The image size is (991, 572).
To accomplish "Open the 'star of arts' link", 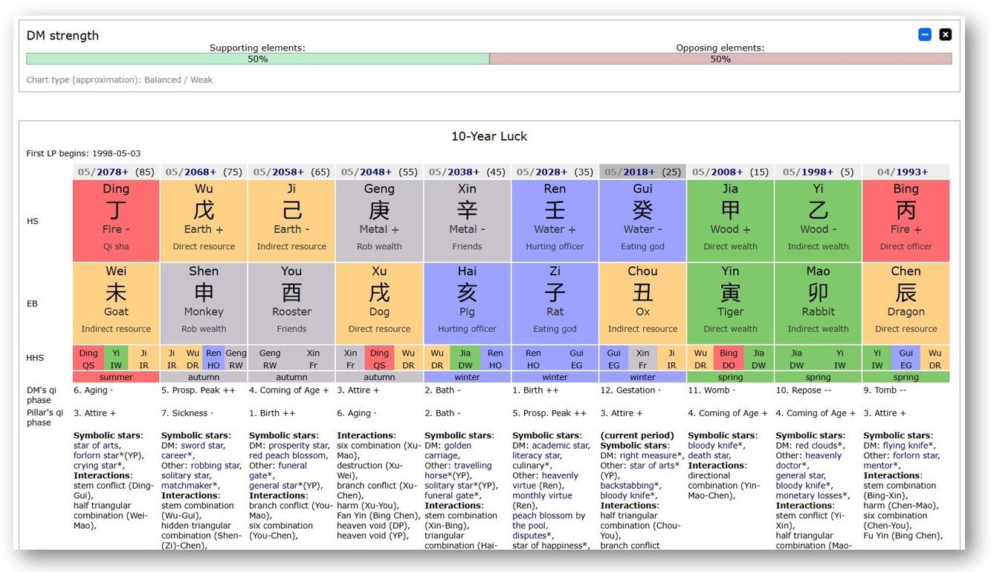I will pyautogui.click(x=97, y=446).
